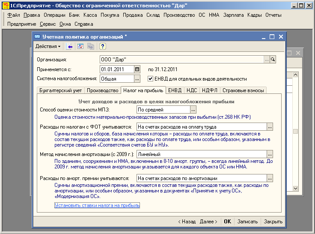Screen dimensions: 315x234
Task: Click background window scrollbar thumb
Action: coord(295,132)
